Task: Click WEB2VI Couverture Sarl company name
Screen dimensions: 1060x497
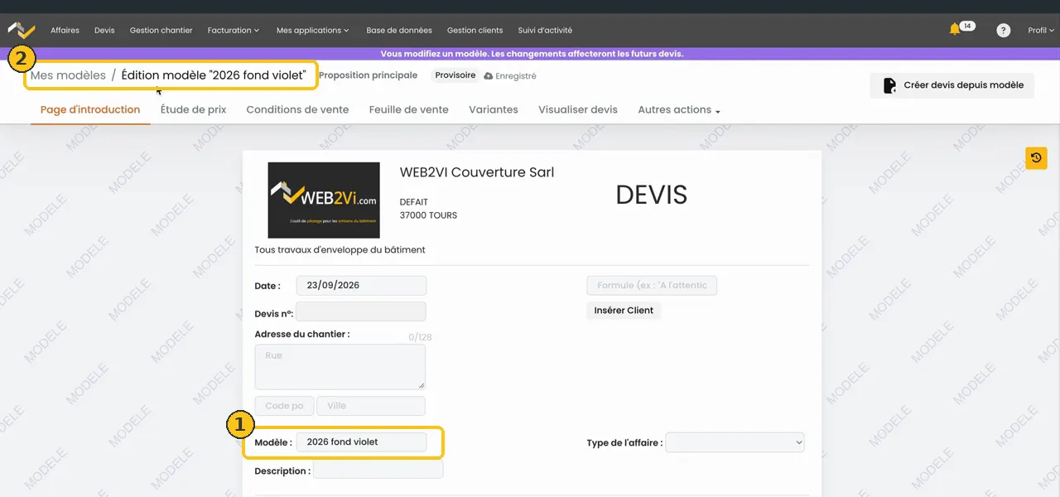Action: [x=477, y=172]
